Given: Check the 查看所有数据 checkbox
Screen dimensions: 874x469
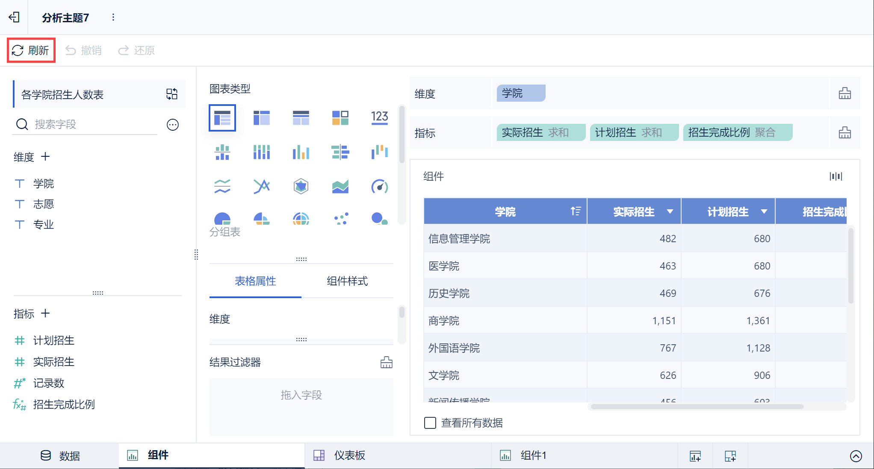Looking at the screenshot, I should (430, 423).
